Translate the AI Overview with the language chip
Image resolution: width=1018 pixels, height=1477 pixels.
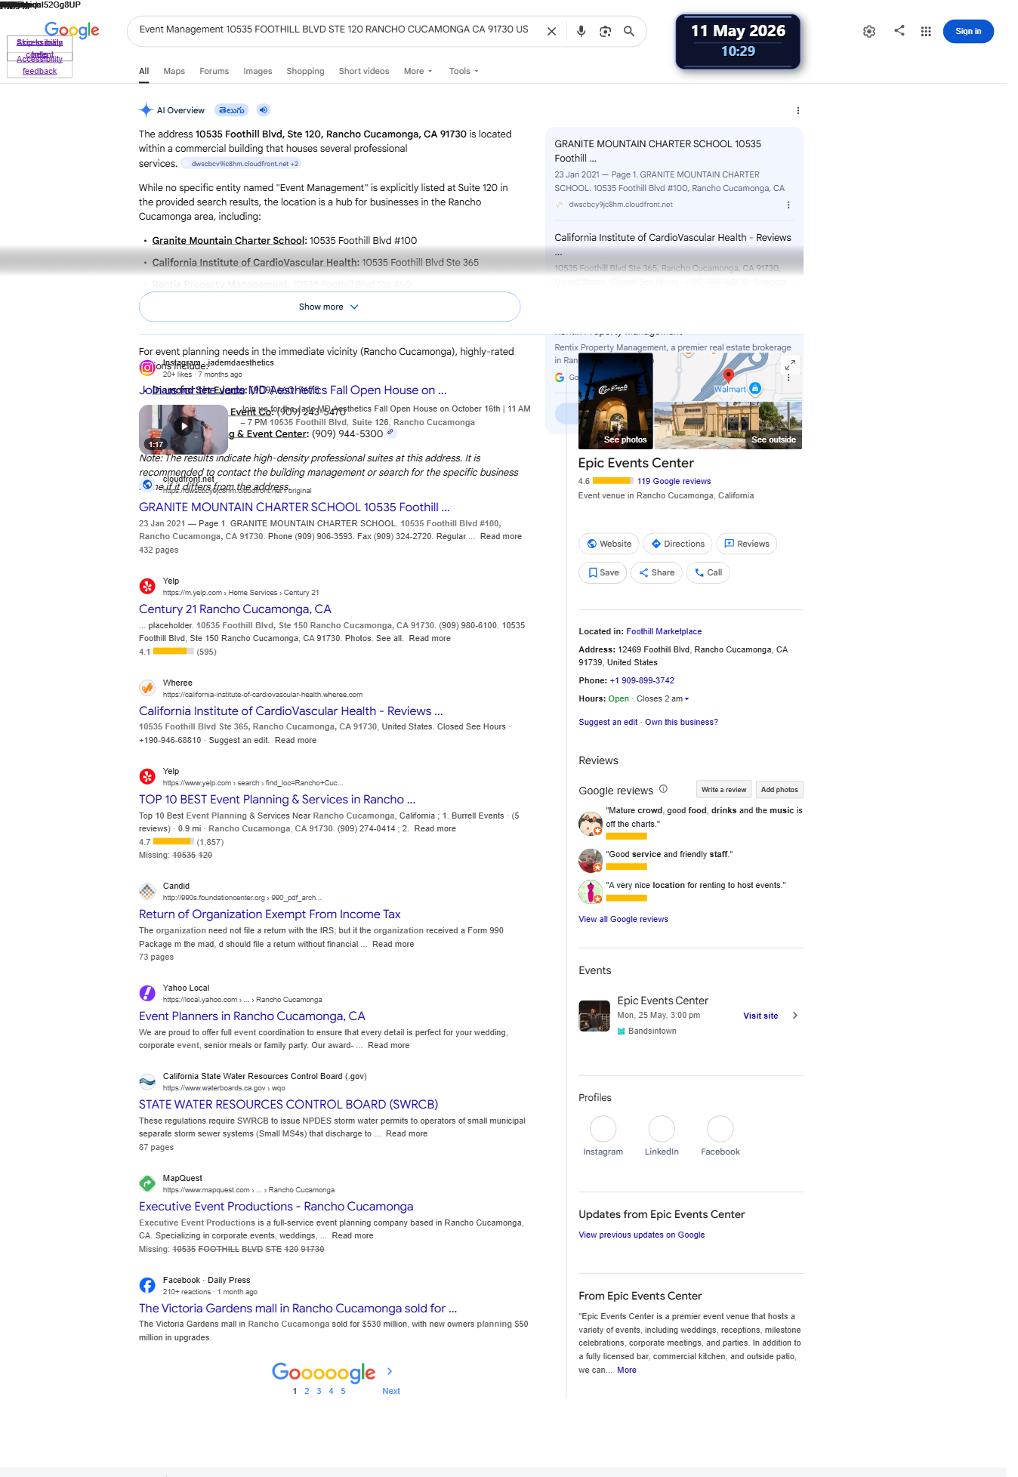pyautogui.click(x=231, y=110)
